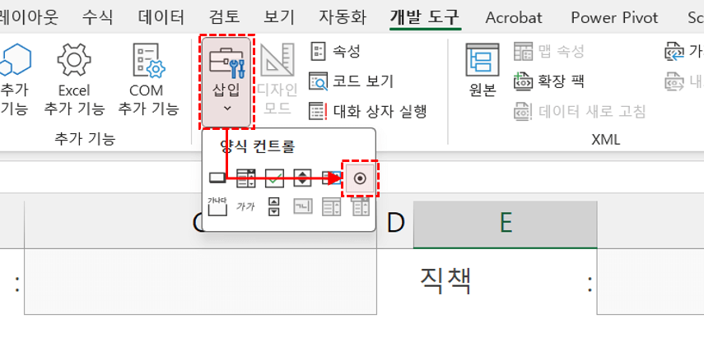Click 맵 속성 in XML group

click(x=548, y=51)
